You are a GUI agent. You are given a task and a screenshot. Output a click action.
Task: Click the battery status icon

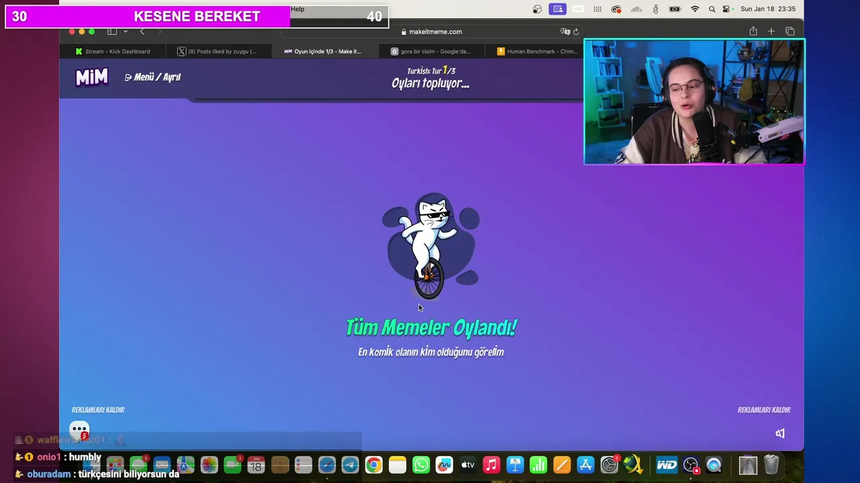(x=675, y=9)
